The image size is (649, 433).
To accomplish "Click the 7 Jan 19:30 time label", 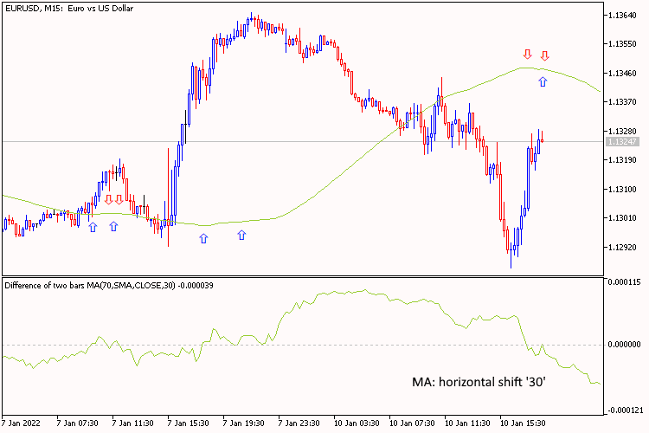I will coord(243,423).
